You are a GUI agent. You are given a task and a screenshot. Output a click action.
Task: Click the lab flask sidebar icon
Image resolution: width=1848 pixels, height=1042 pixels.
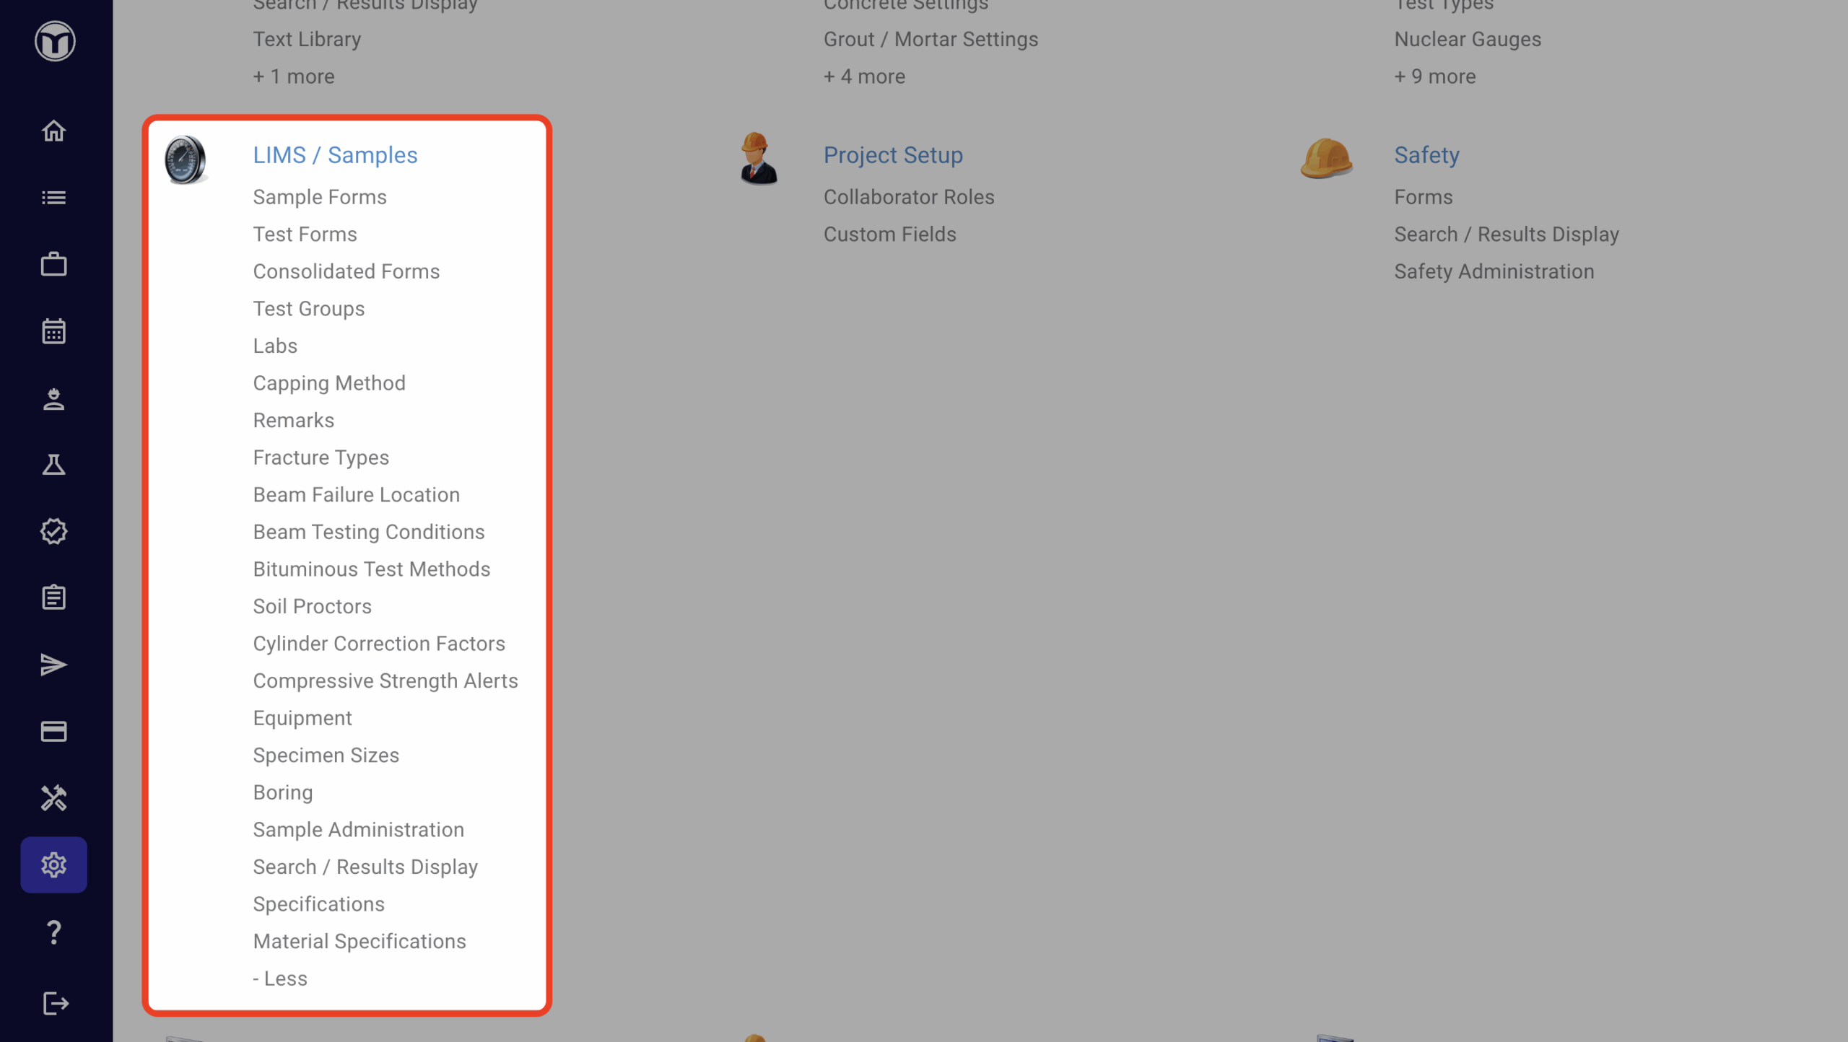[53, 465]
